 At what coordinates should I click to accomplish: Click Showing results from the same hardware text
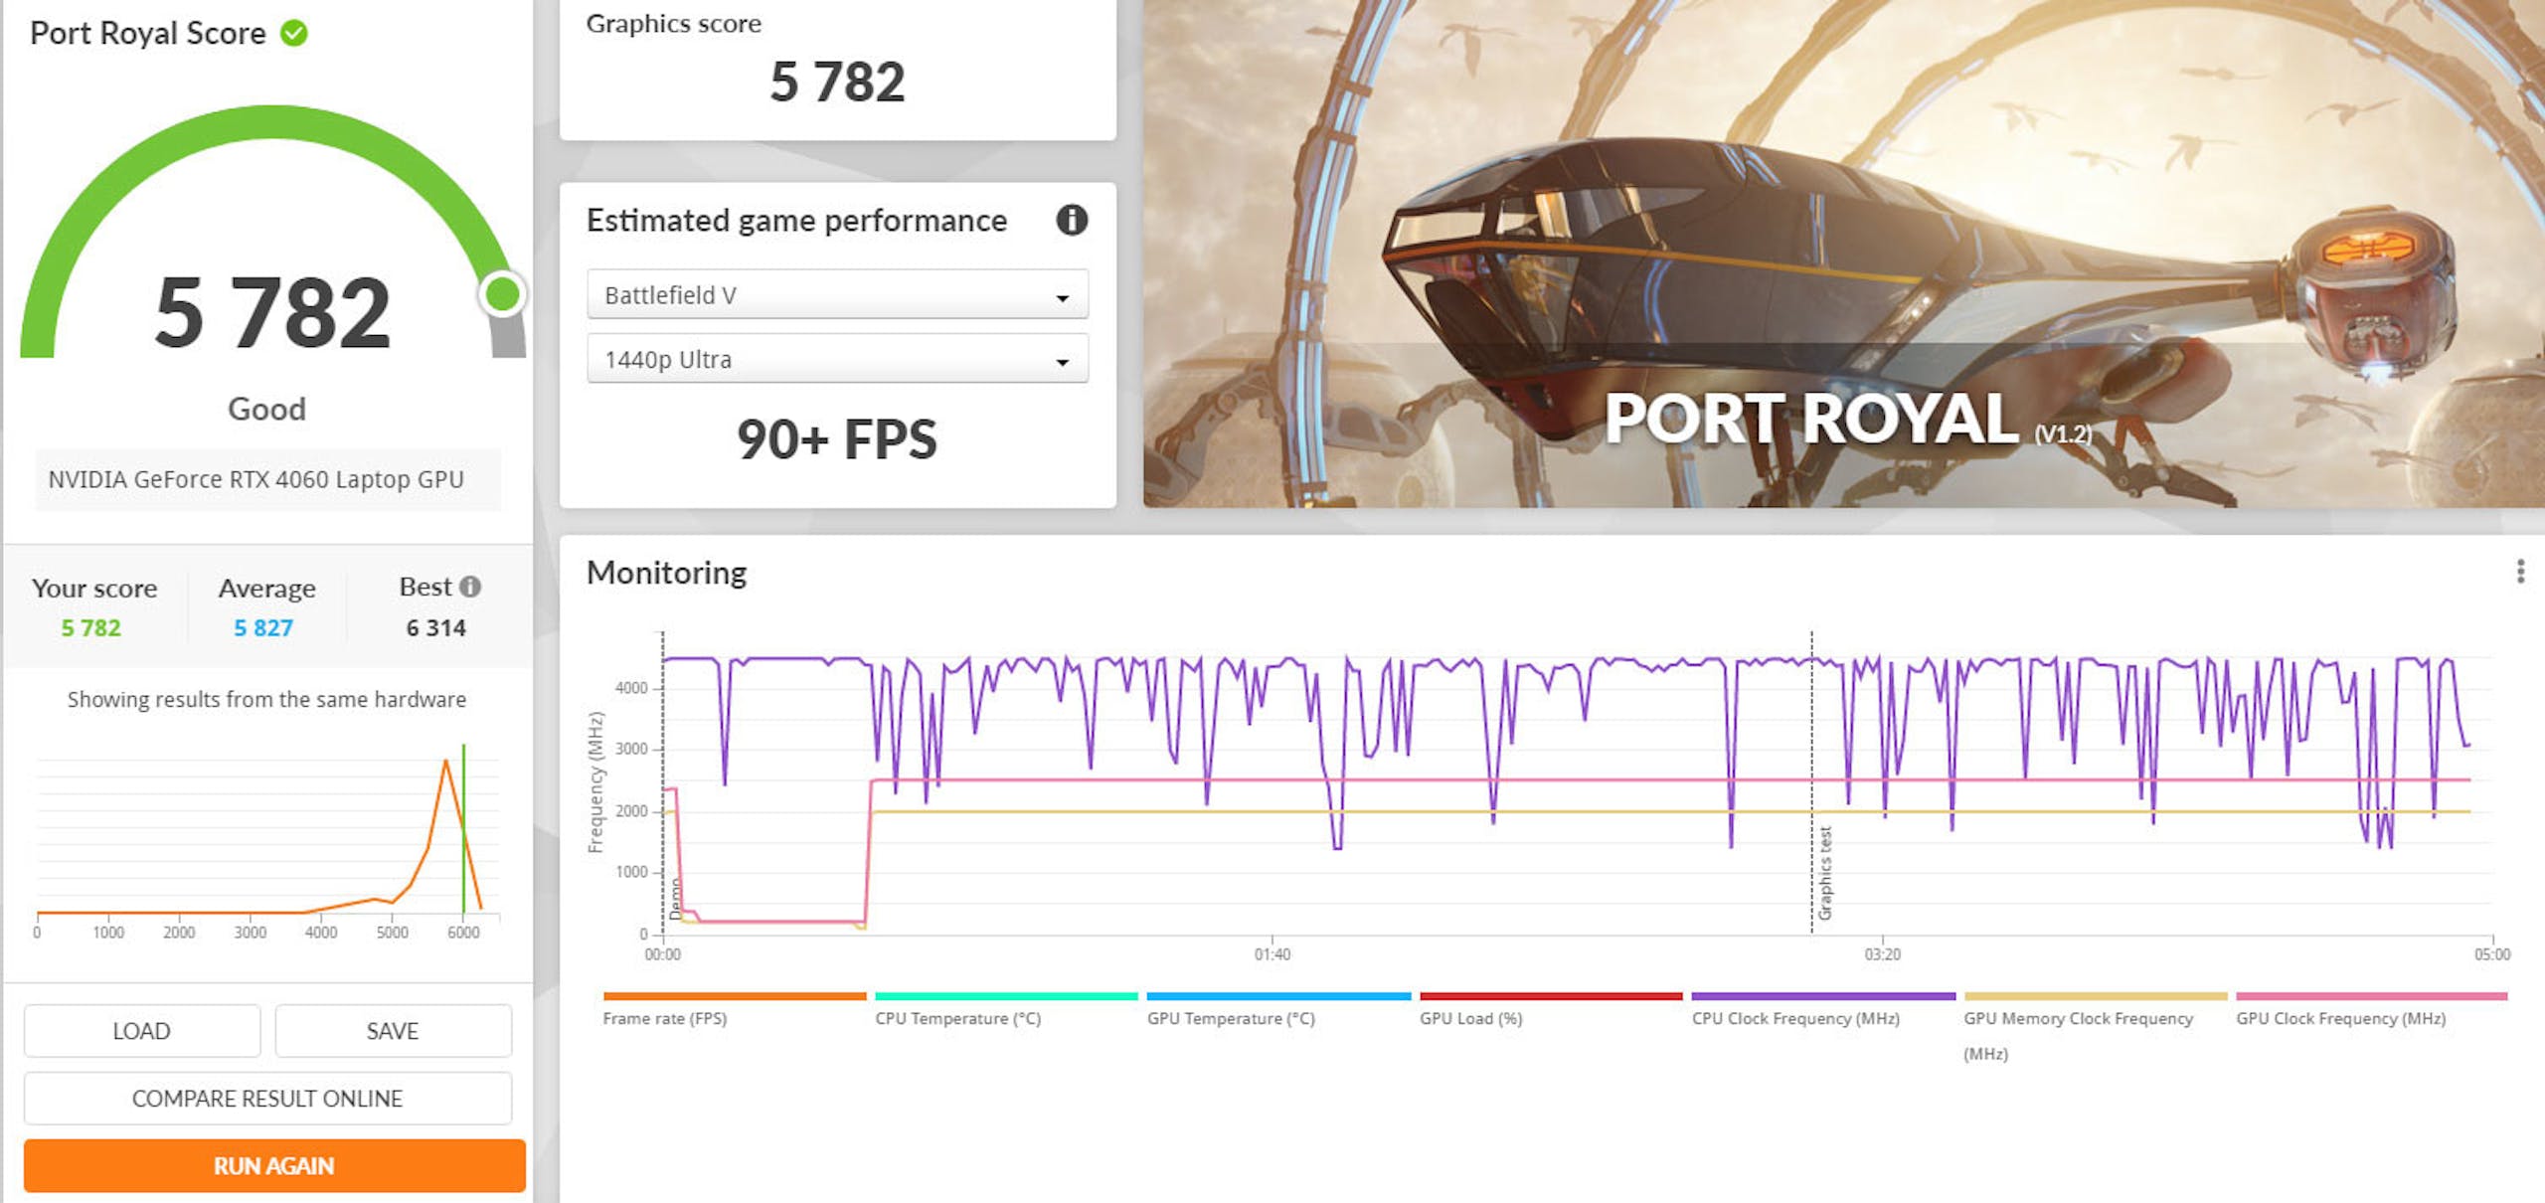266,699
